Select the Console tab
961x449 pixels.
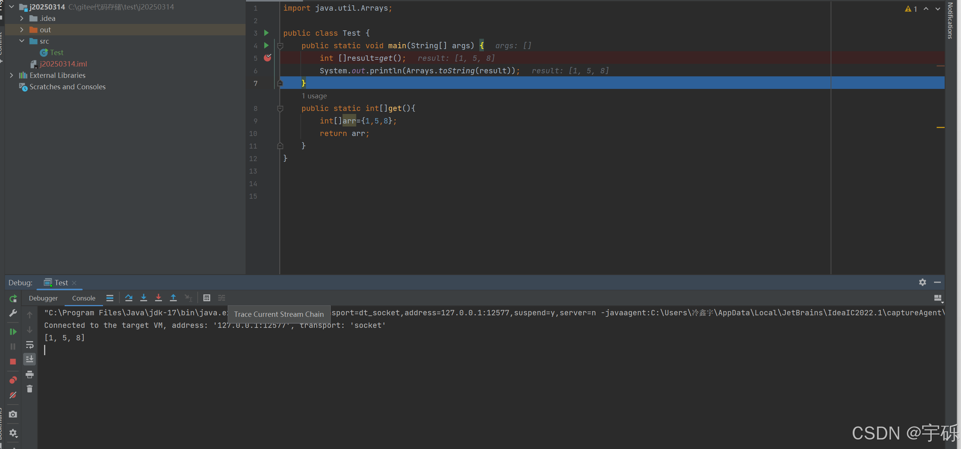coord(84,298)
